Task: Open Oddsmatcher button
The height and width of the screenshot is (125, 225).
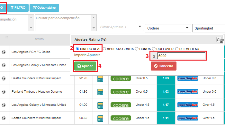Action: 44,8
